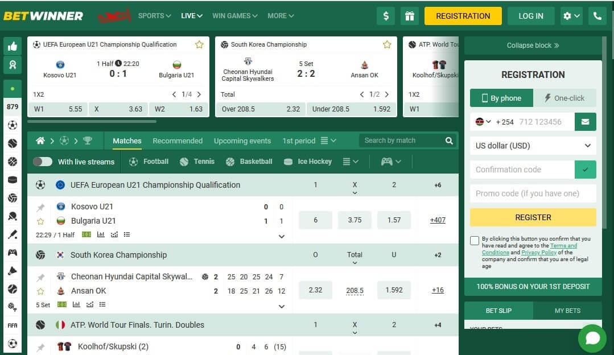Star the Ansan OK match as favorite
Image resolution: width=614 pixels, height=355 pixels.
pyautogui.click(x=40, y=292)
